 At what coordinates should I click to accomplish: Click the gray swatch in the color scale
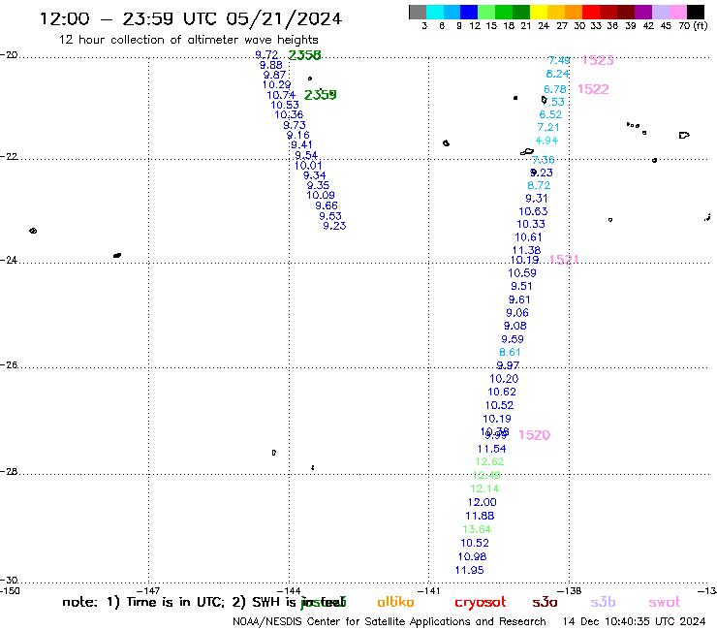pyautogui.click(x=418, y=12)
